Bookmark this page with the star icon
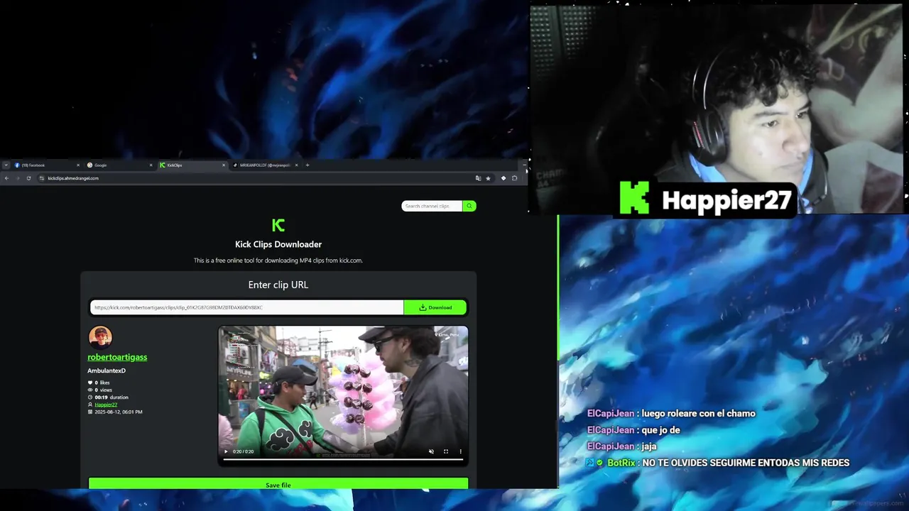Screen dimensions: 909x511 click(488, 178)
